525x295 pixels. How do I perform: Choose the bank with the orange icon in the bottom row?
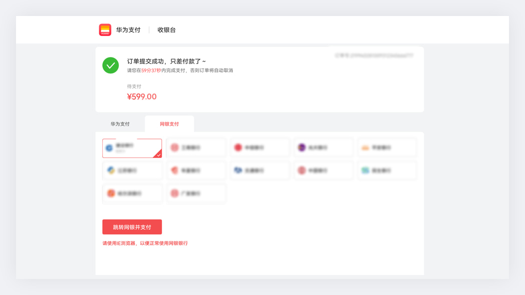tap(132, 193)
